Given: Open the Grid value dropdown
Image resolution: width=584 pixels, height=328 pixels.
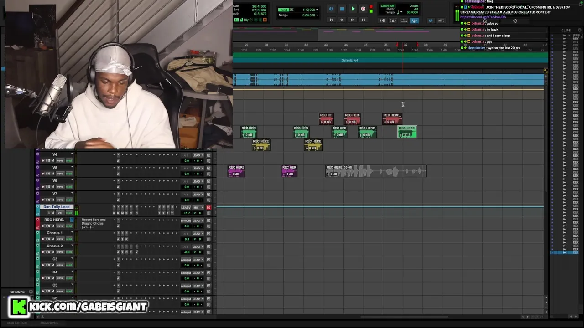Looking at the screenshot, I should coord(317,10).
